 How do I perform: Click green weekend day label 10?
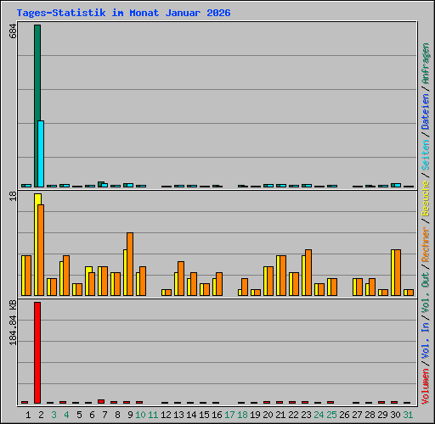pos(140,415)
